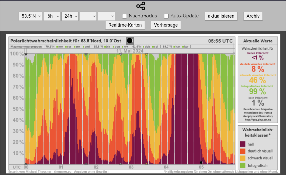Toggle the Auto-Update checkbox
The width and height of the screenshot is (286, 175).
pyautogui.click(x=166, y=16)
